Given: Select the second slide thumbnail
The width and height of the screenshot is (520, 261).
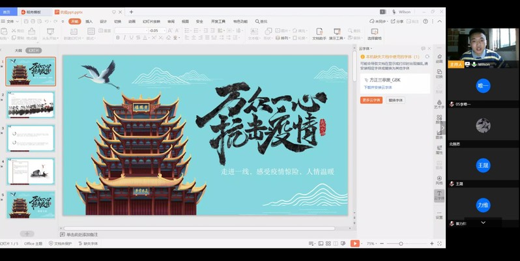Looking at the screenshot, I should pyautogui.click(x=31, y=105).
